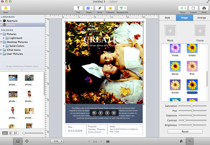
Task: Collapse the Pictures folder
Action: (x=1, y=34)
